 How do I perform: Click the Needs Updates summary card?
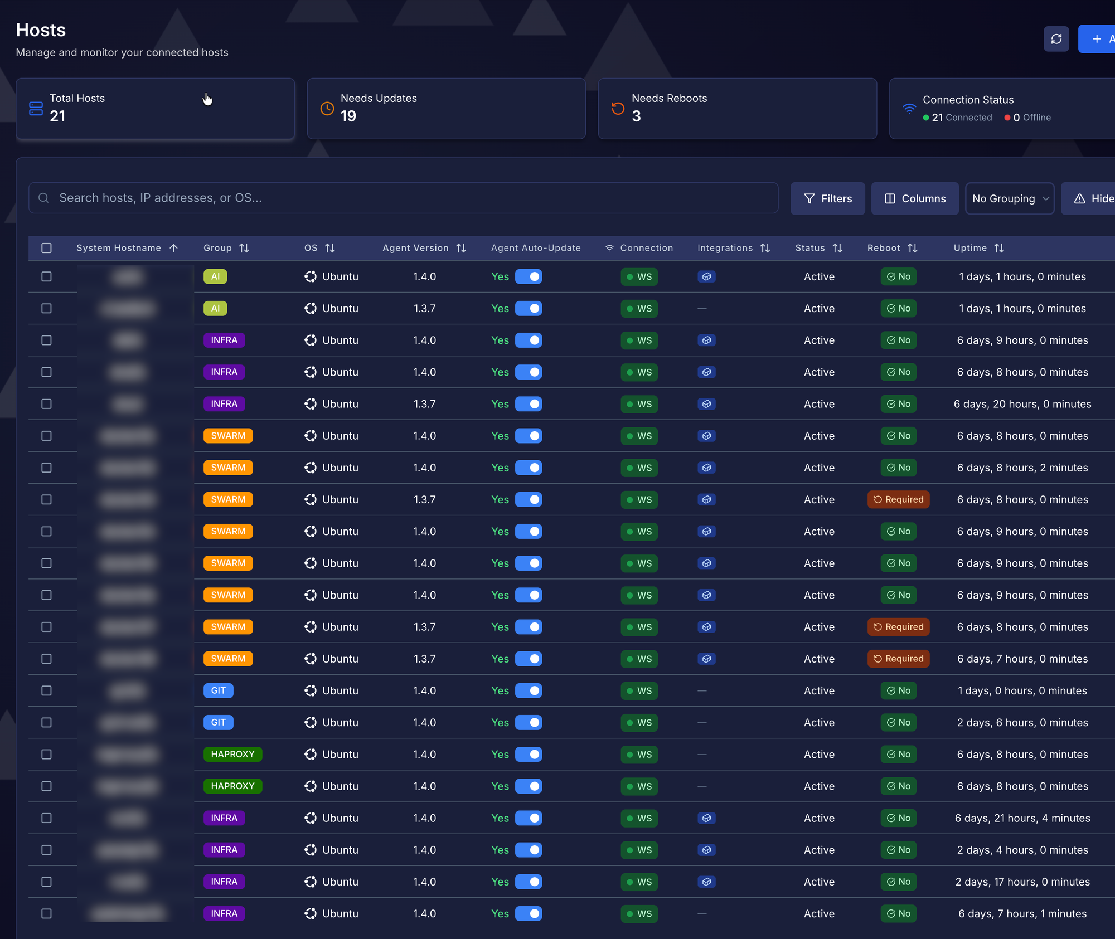(x=446, y=109)
